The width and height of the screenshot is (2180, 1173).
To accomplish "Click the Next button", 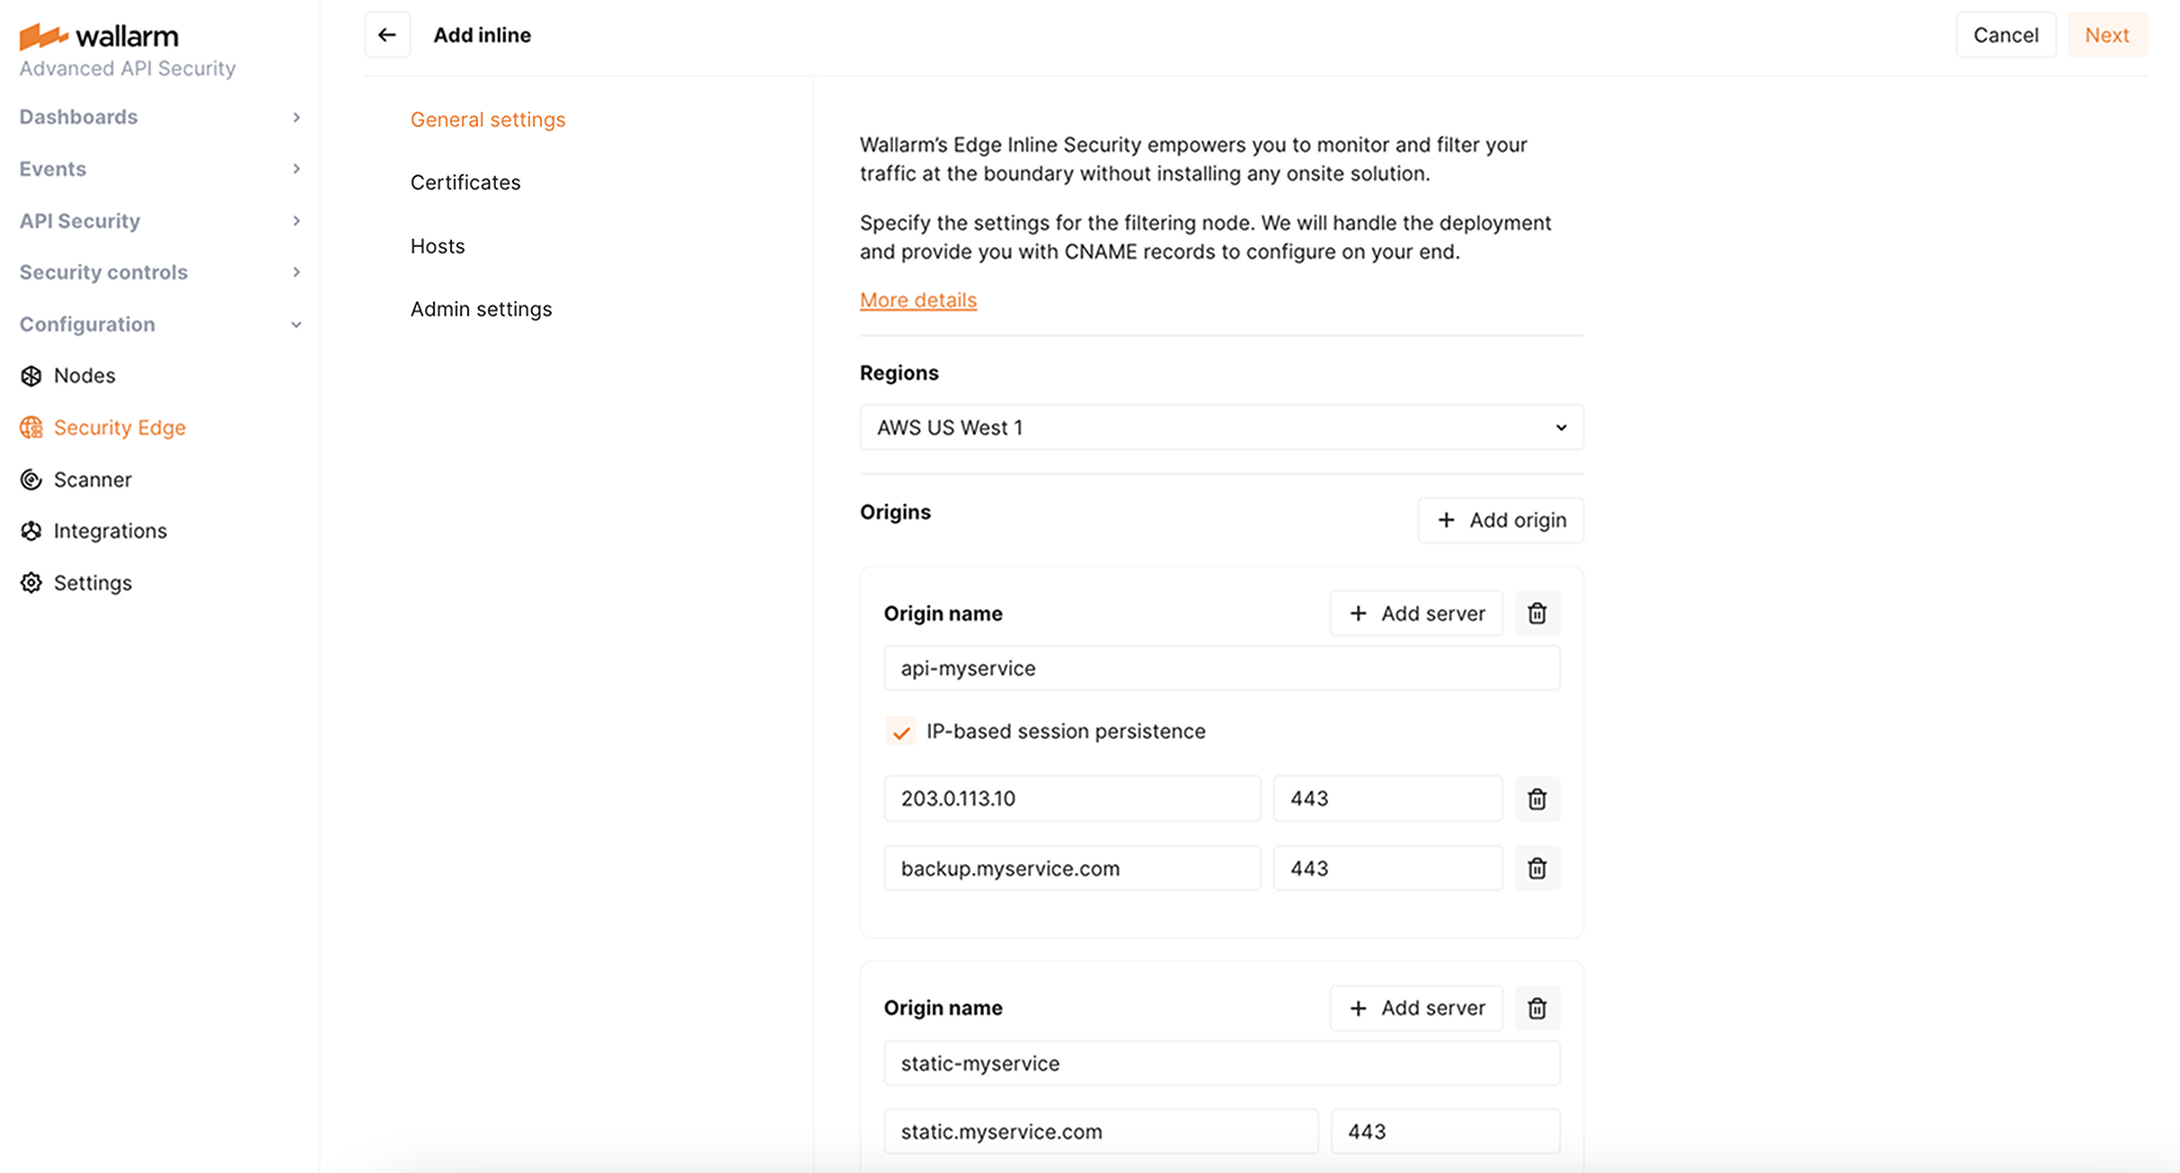I will tap(2106, 35).
